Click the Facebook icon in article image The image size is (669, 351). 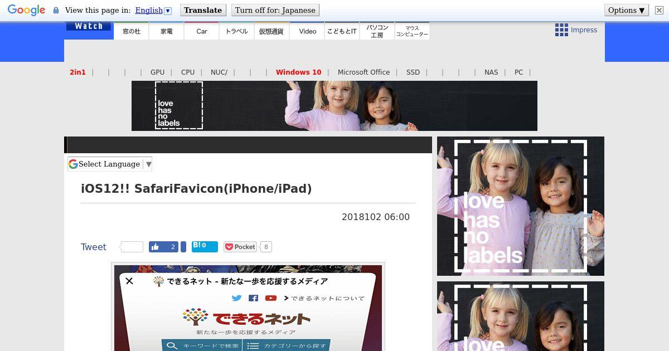253,298
